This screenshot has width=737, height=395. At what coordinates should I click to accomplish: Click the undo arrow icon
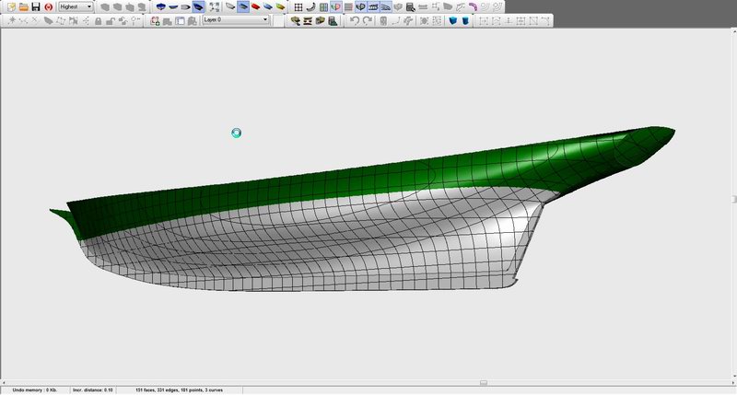355,20
